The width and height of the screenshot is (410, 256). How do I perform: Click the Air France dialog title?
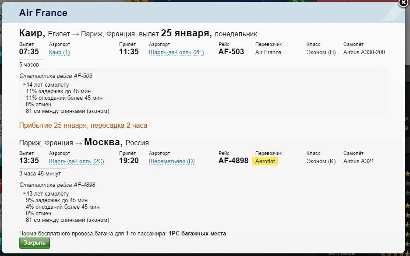[43, 13]
